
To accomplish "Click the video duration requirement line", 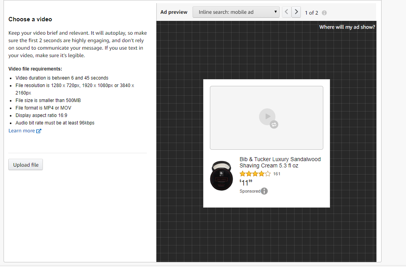I will pos(62,78).
